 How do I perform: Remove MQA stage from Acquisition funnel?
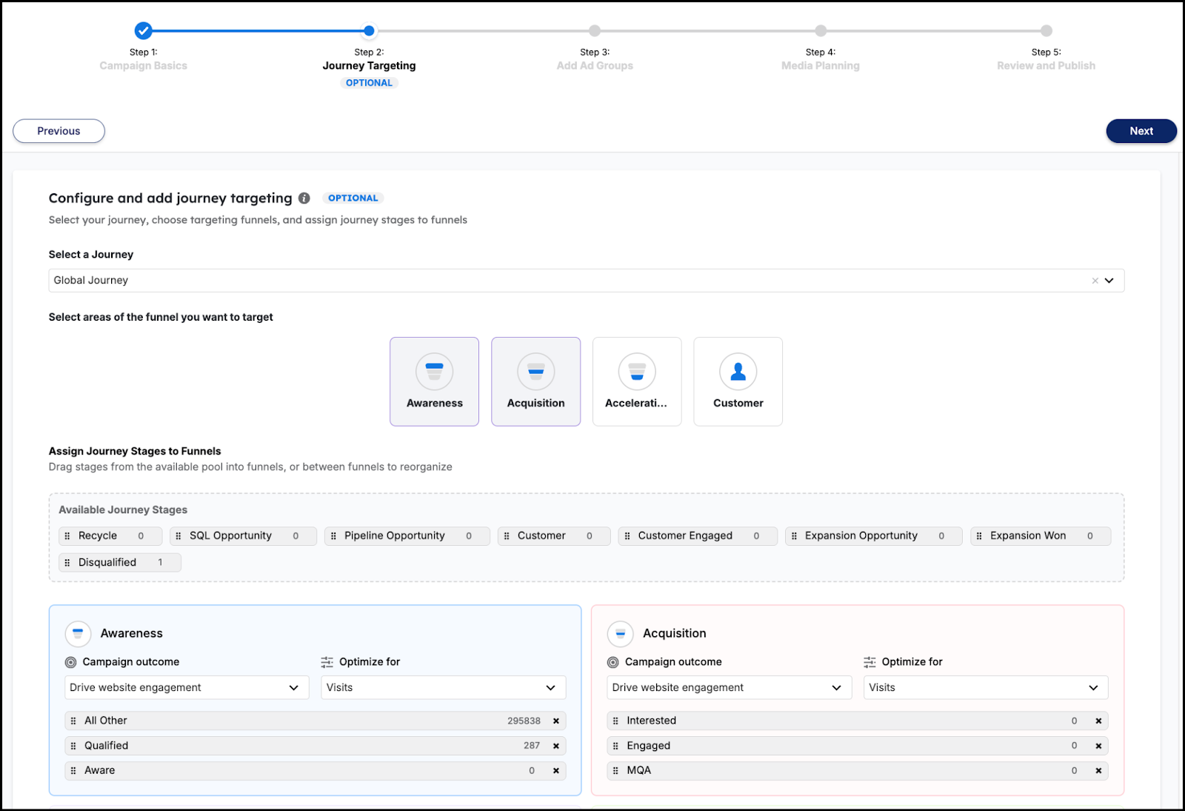click(1098, 771)
